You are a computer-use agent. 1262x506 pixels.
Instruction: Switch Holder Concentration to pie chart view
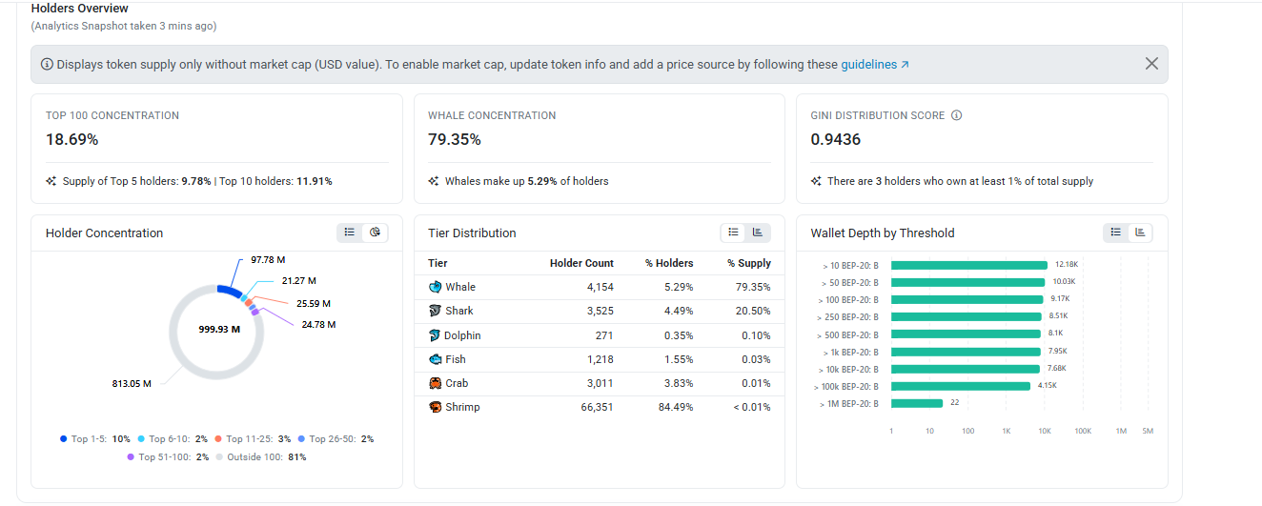coord(376,233)
